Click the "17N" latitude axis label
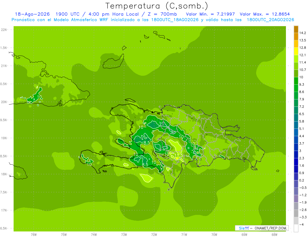 click(4, 210)
